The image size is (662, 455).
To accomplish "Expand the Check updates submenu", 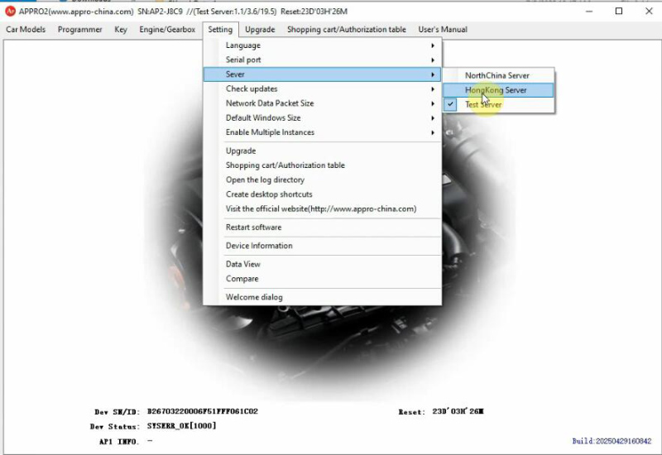I will [x=322, y=89].
